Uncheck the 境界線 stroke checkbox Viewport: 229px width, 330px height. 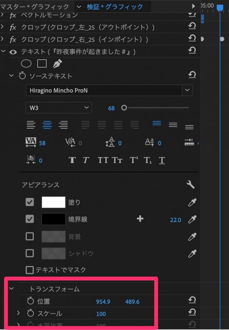pos(30,219)
